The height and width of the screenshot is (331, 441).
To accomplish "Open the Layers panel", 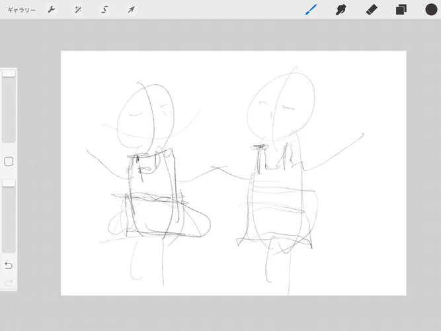I will [x=401, y=10].
